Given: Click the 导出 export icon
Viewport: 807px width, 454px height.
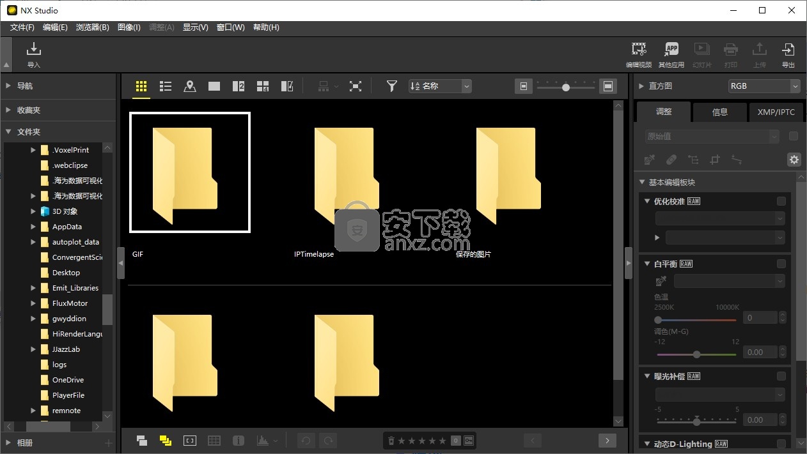Looking at the screenshot, I should pos(788,49).
